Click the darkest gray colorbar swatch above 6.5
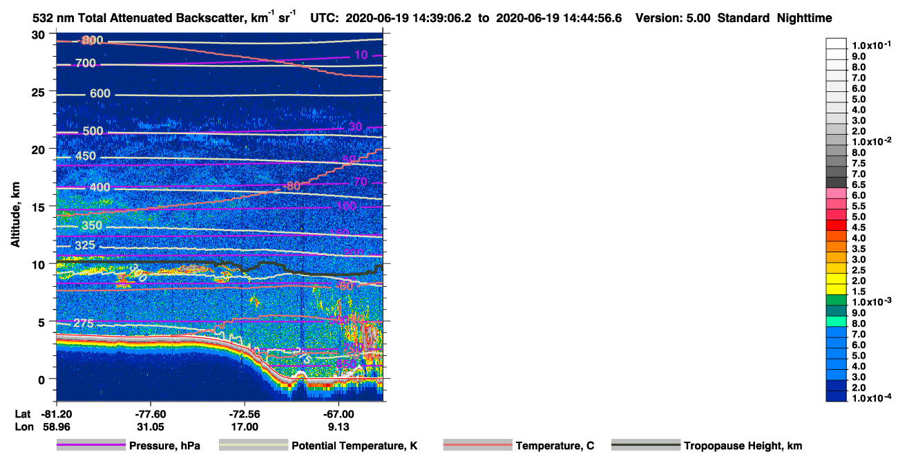The image size is (898, 461). click(x=837, y=182)
